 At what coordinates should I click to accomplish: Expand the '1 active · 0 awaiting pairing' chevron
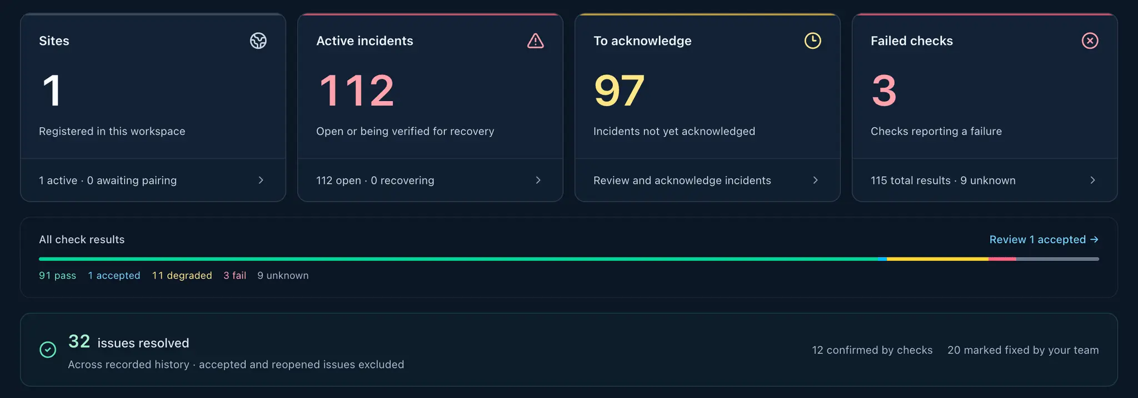pos(261,180)
